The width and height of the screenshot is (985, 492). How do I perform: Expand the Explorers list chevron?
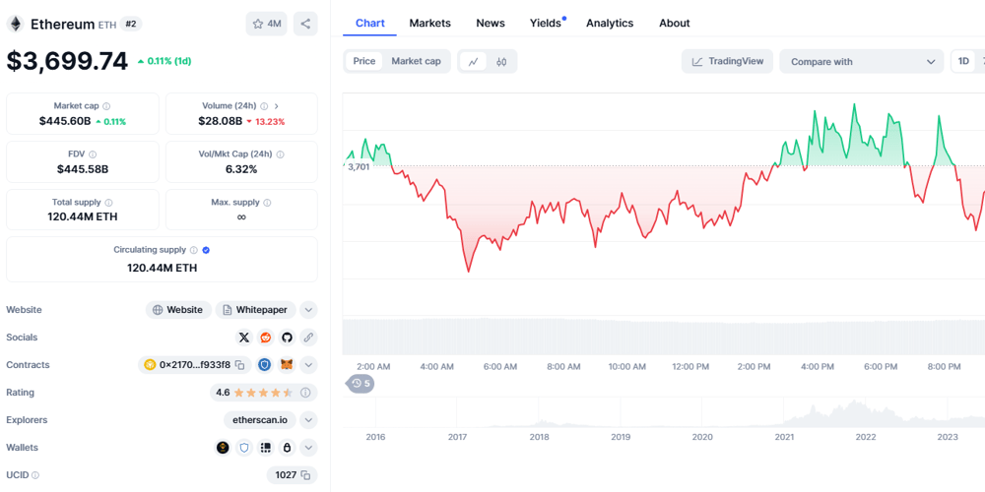point(308,420)
